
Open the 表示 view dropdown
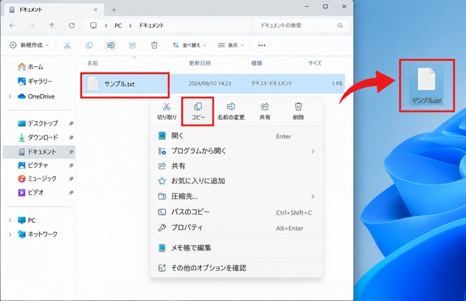[231, 45]
